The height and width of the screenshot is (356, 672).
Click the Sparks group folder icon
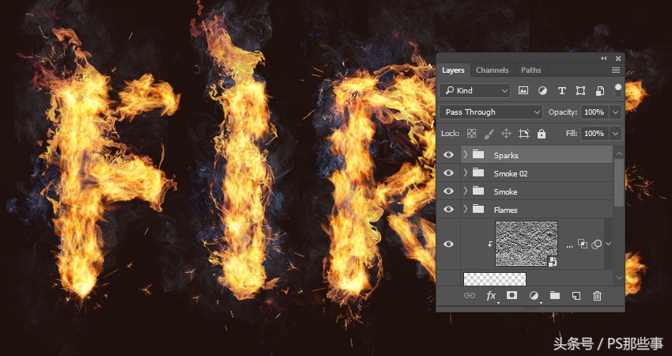pyautogui.click(x=478, y=154)
